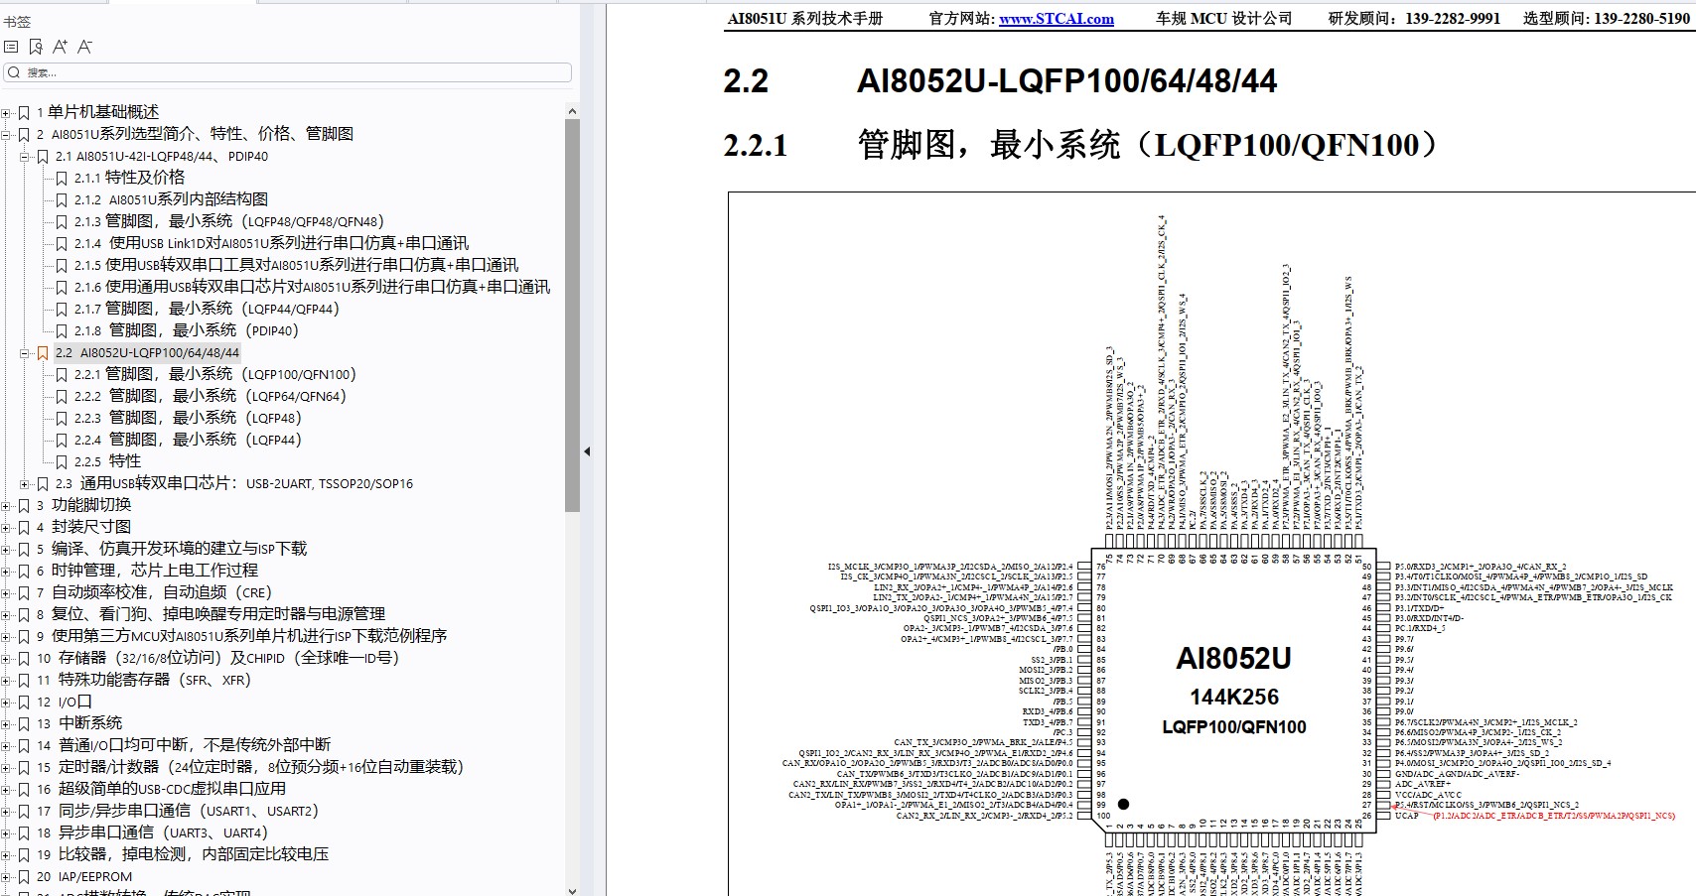
Task: Open bookmark 2.2.4 管脚图 LQFP44
Action: click(188, 440)
